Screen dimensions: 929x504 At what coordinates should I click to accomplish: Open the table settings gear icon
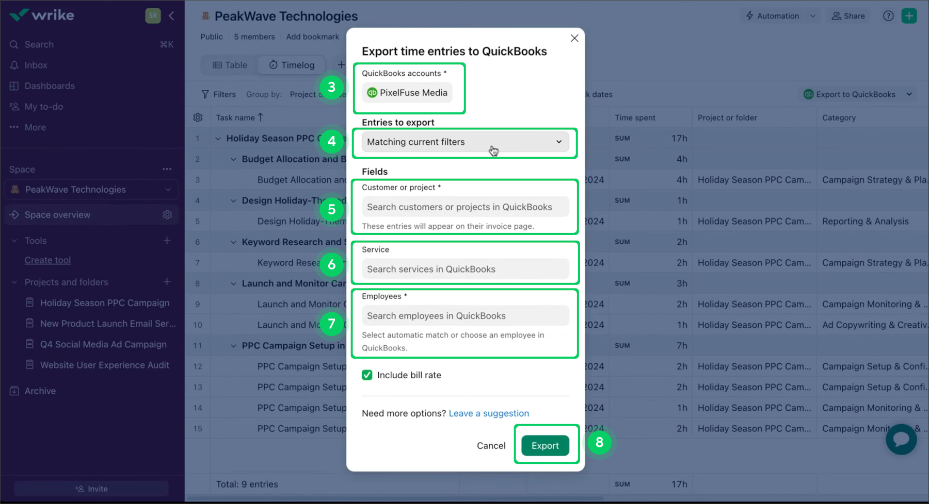198,117
